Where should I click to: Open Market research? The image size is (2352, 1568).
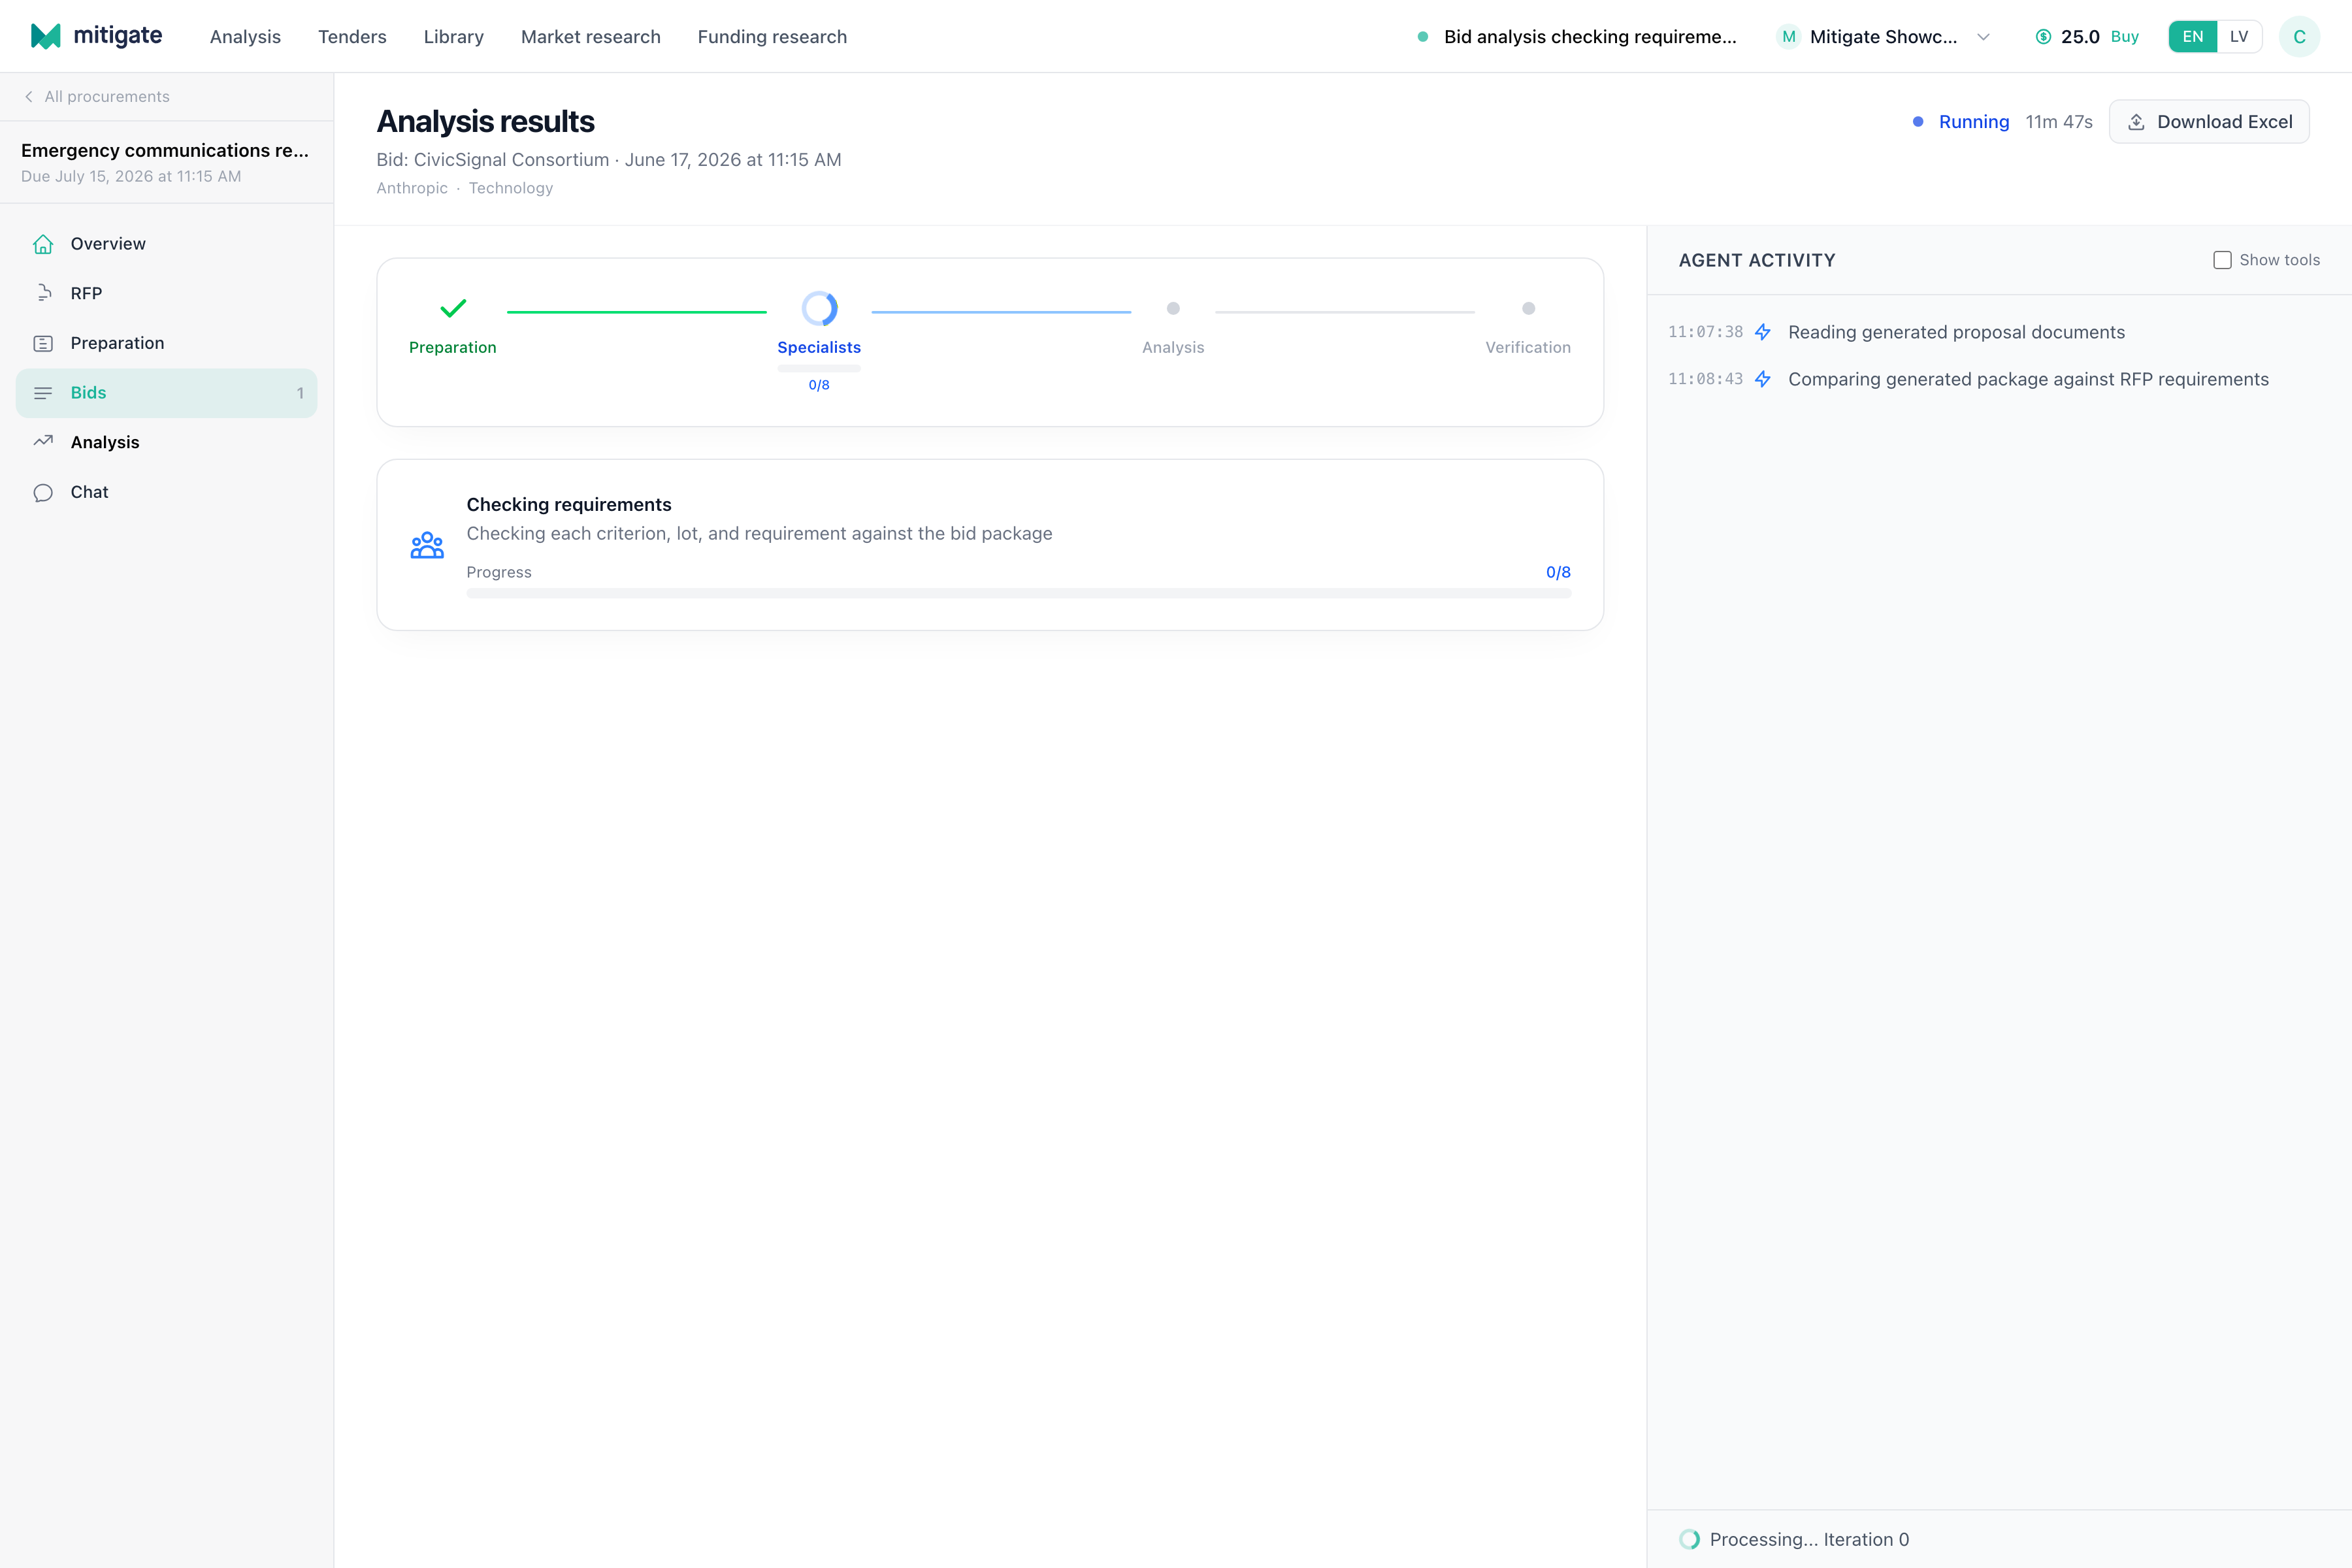pos(590,37)
